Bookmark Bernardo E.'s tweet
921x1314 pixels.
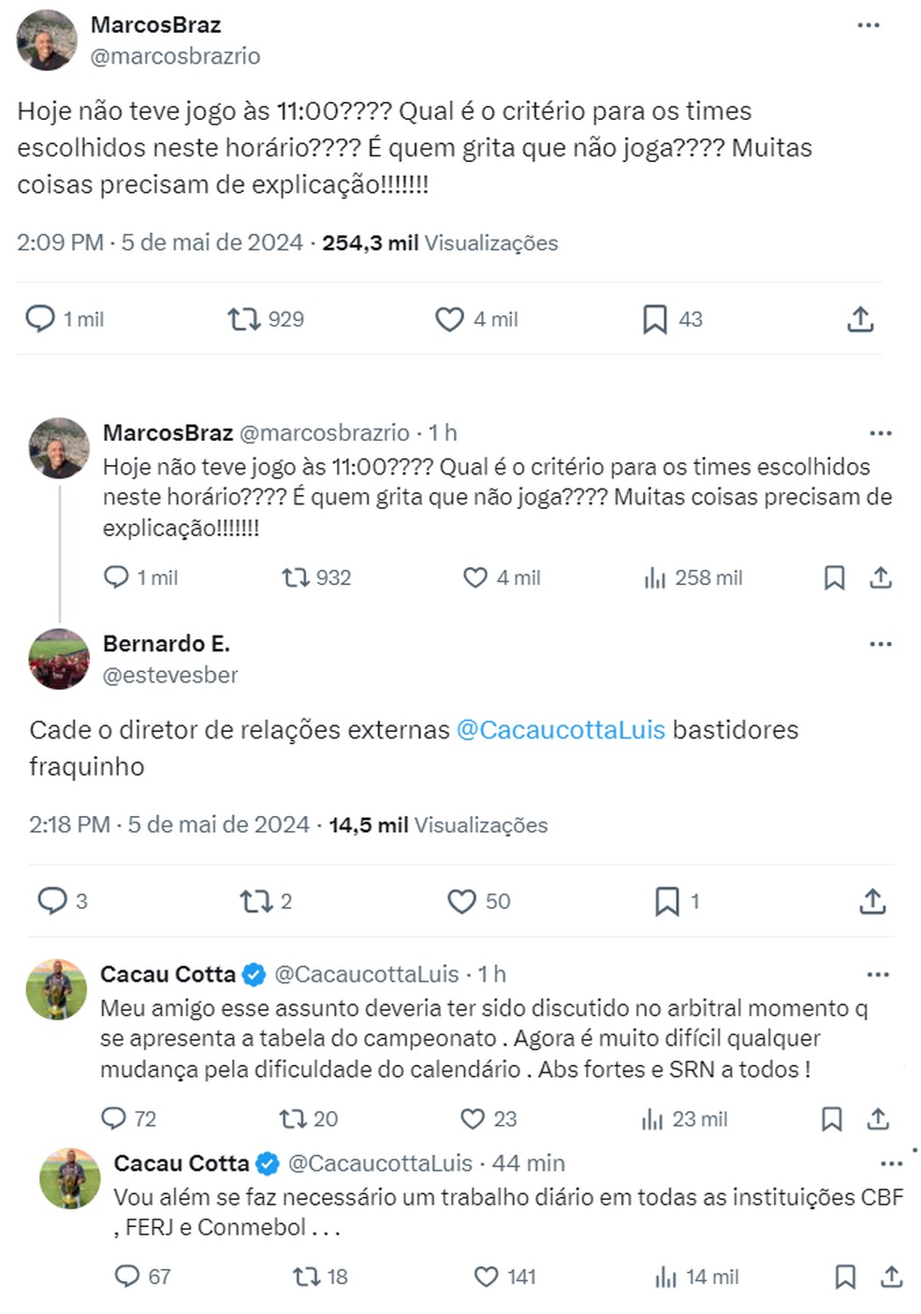pos(667,901)
